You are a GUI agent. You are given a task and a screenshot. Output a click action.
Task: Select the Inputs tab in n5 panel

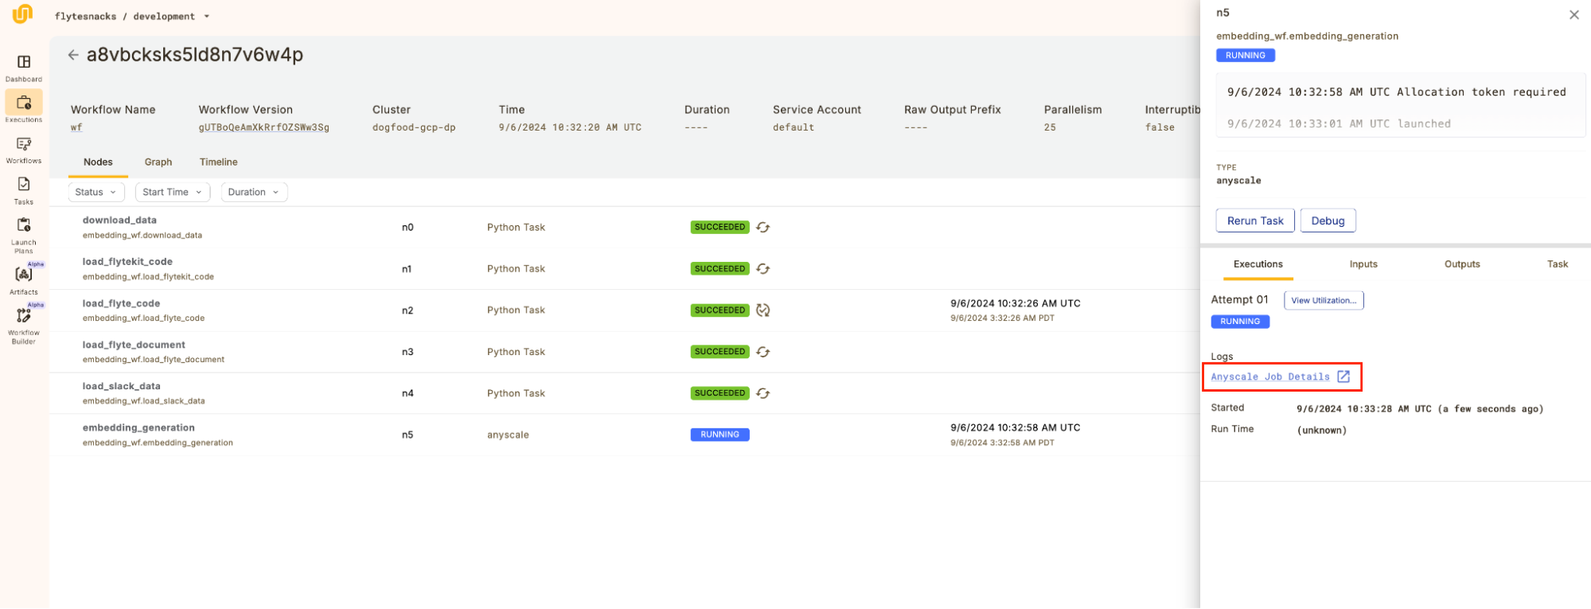coord(1363,264)
